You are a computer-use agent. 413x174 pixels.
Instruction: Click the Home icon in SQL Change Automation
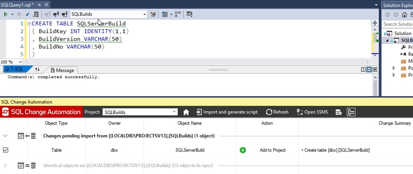click(186, 112)
